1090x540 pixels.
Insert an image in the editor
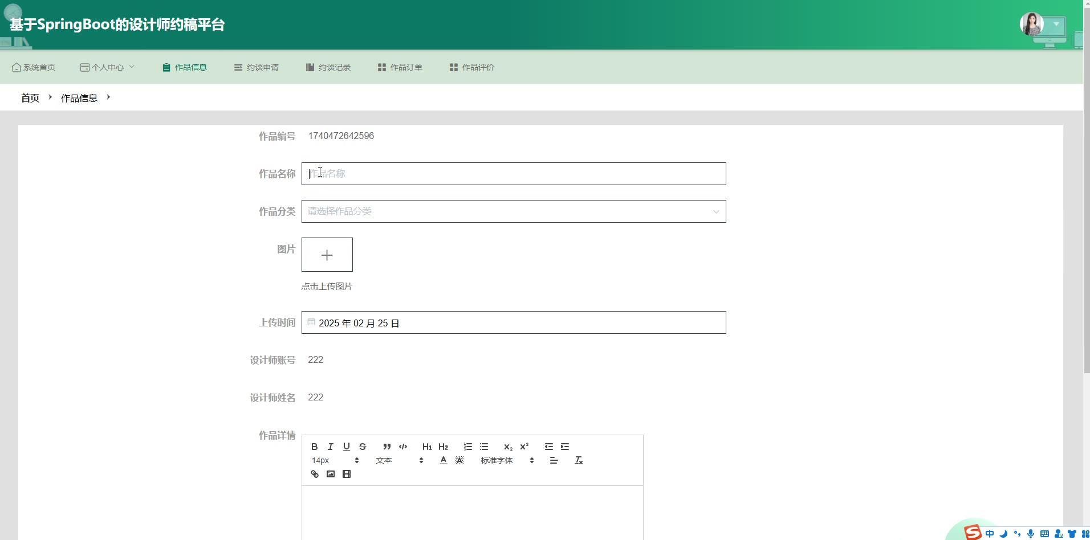pos(330,474)
